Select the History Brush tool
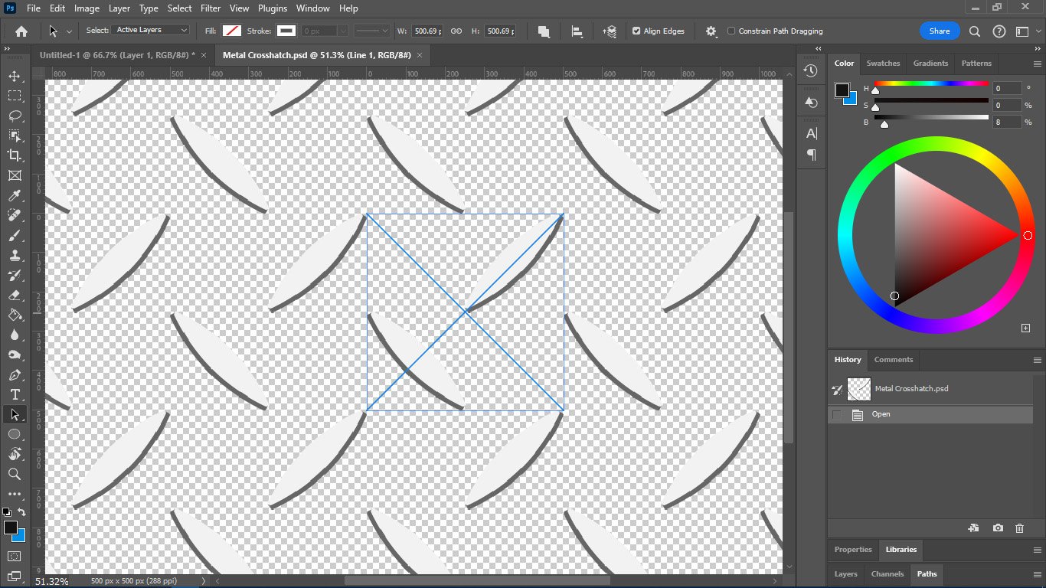Image resolution: width=1046 pixels, height=588 pixels. (x=14, y=276)
